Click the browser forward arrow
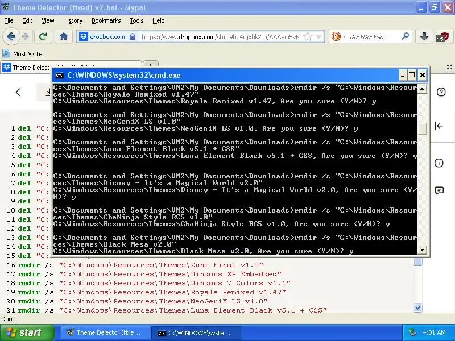This screenshot has width=455, height=341. coord(26,36)
